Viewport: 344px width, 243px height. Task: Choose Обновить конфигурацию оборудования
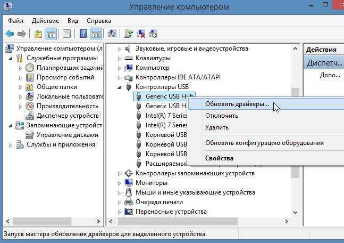tap(266, 143)
